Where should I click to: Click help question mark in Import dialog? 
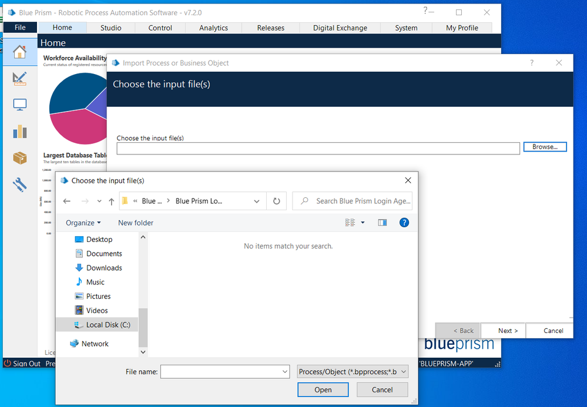pos(532,63)
